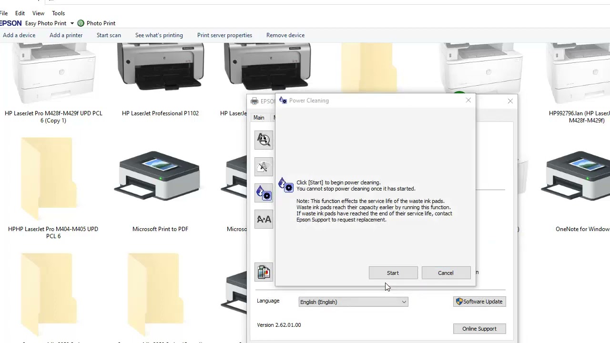Open the File menu
This screenshot has width=610, height=343.
(4, 13)
